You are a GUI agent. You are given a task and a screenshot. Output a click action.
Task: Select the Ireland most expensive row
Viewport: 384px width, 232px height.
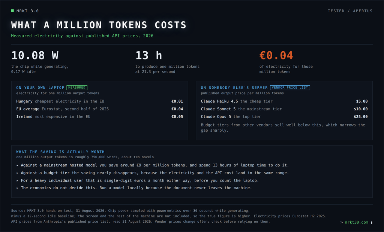click(99, 117)
